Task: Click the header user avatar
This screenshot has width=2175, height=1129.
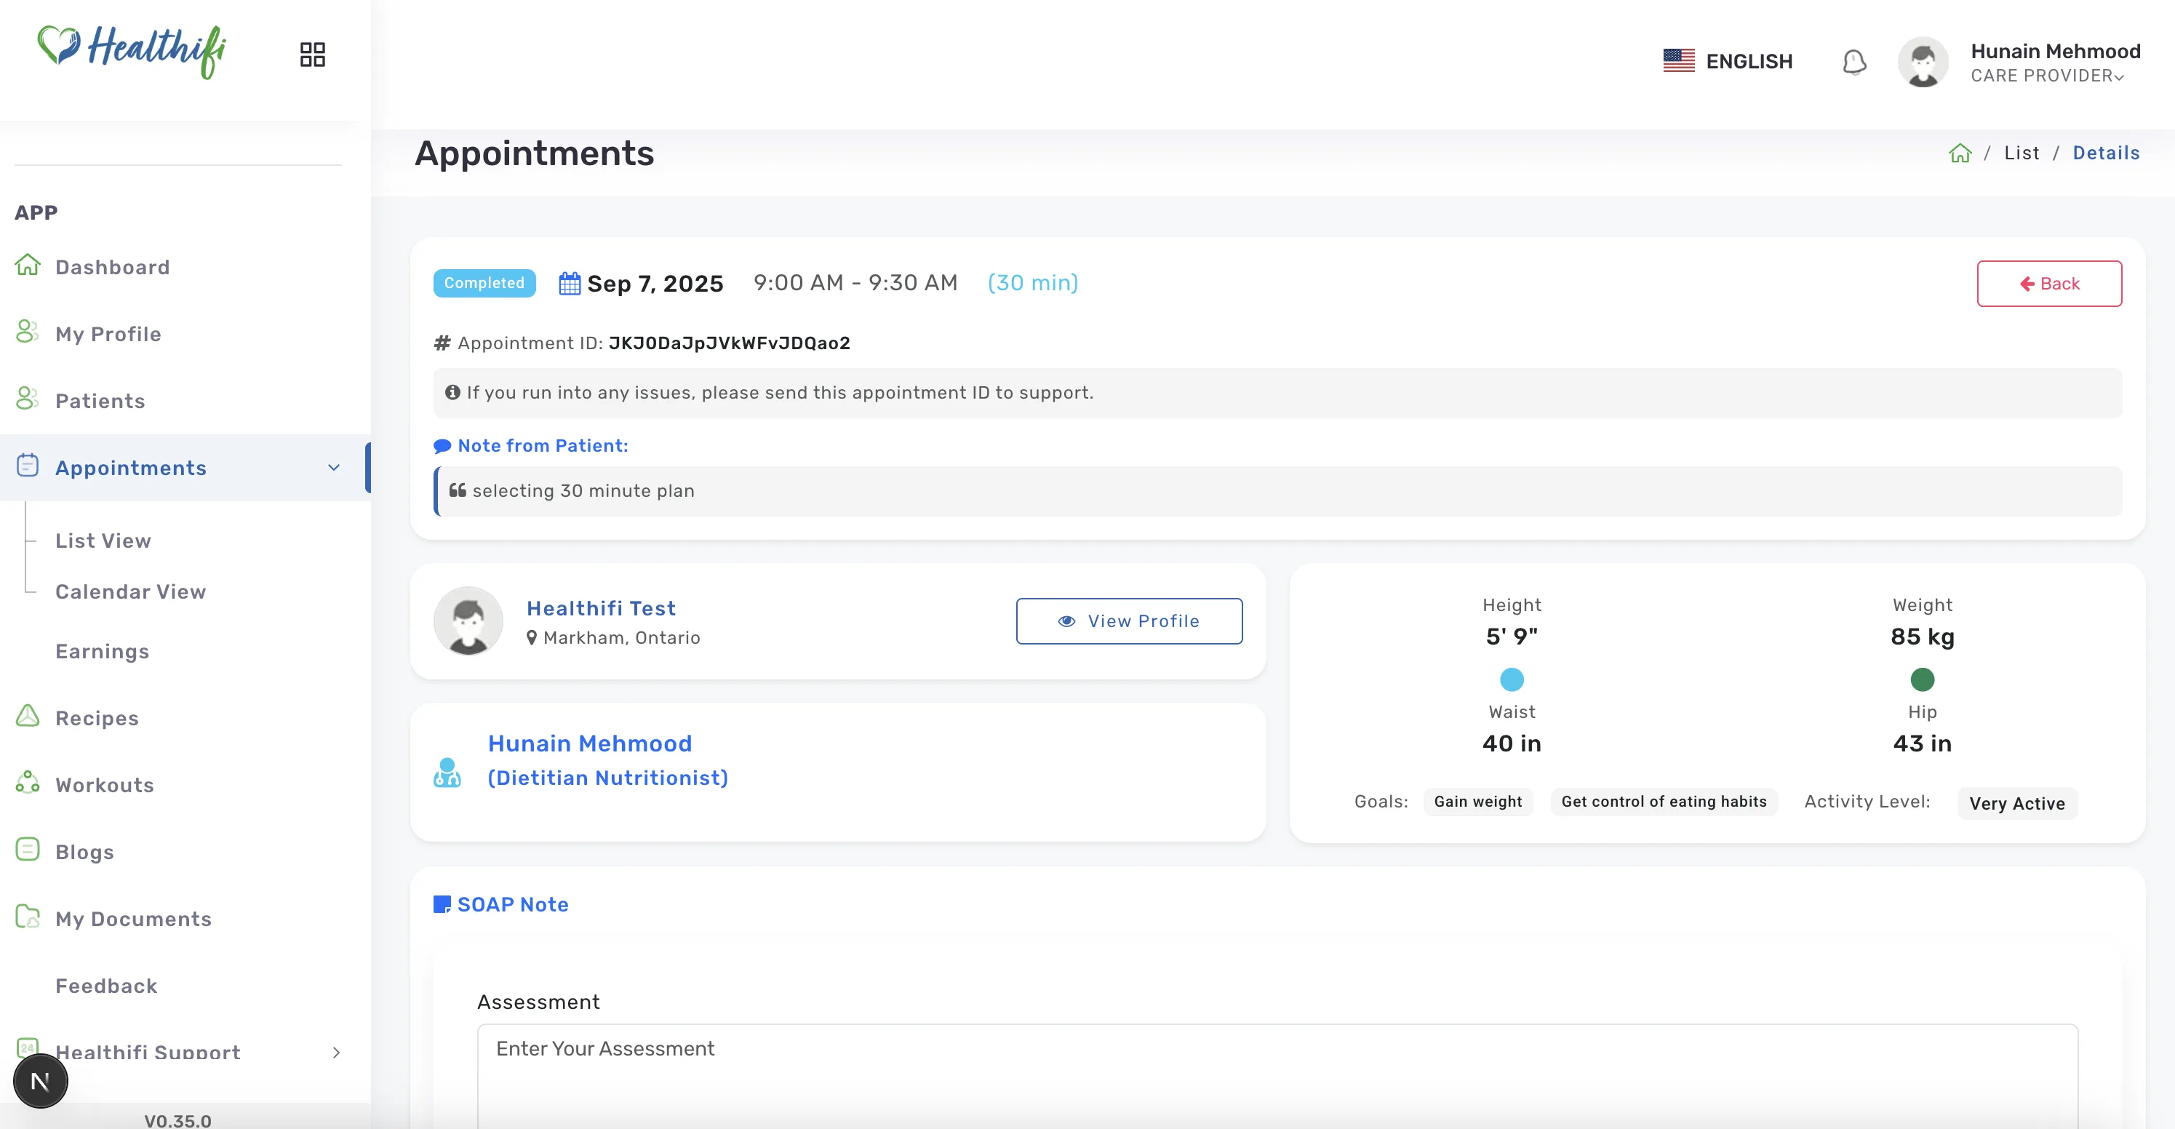Action: coord(1923,62)
